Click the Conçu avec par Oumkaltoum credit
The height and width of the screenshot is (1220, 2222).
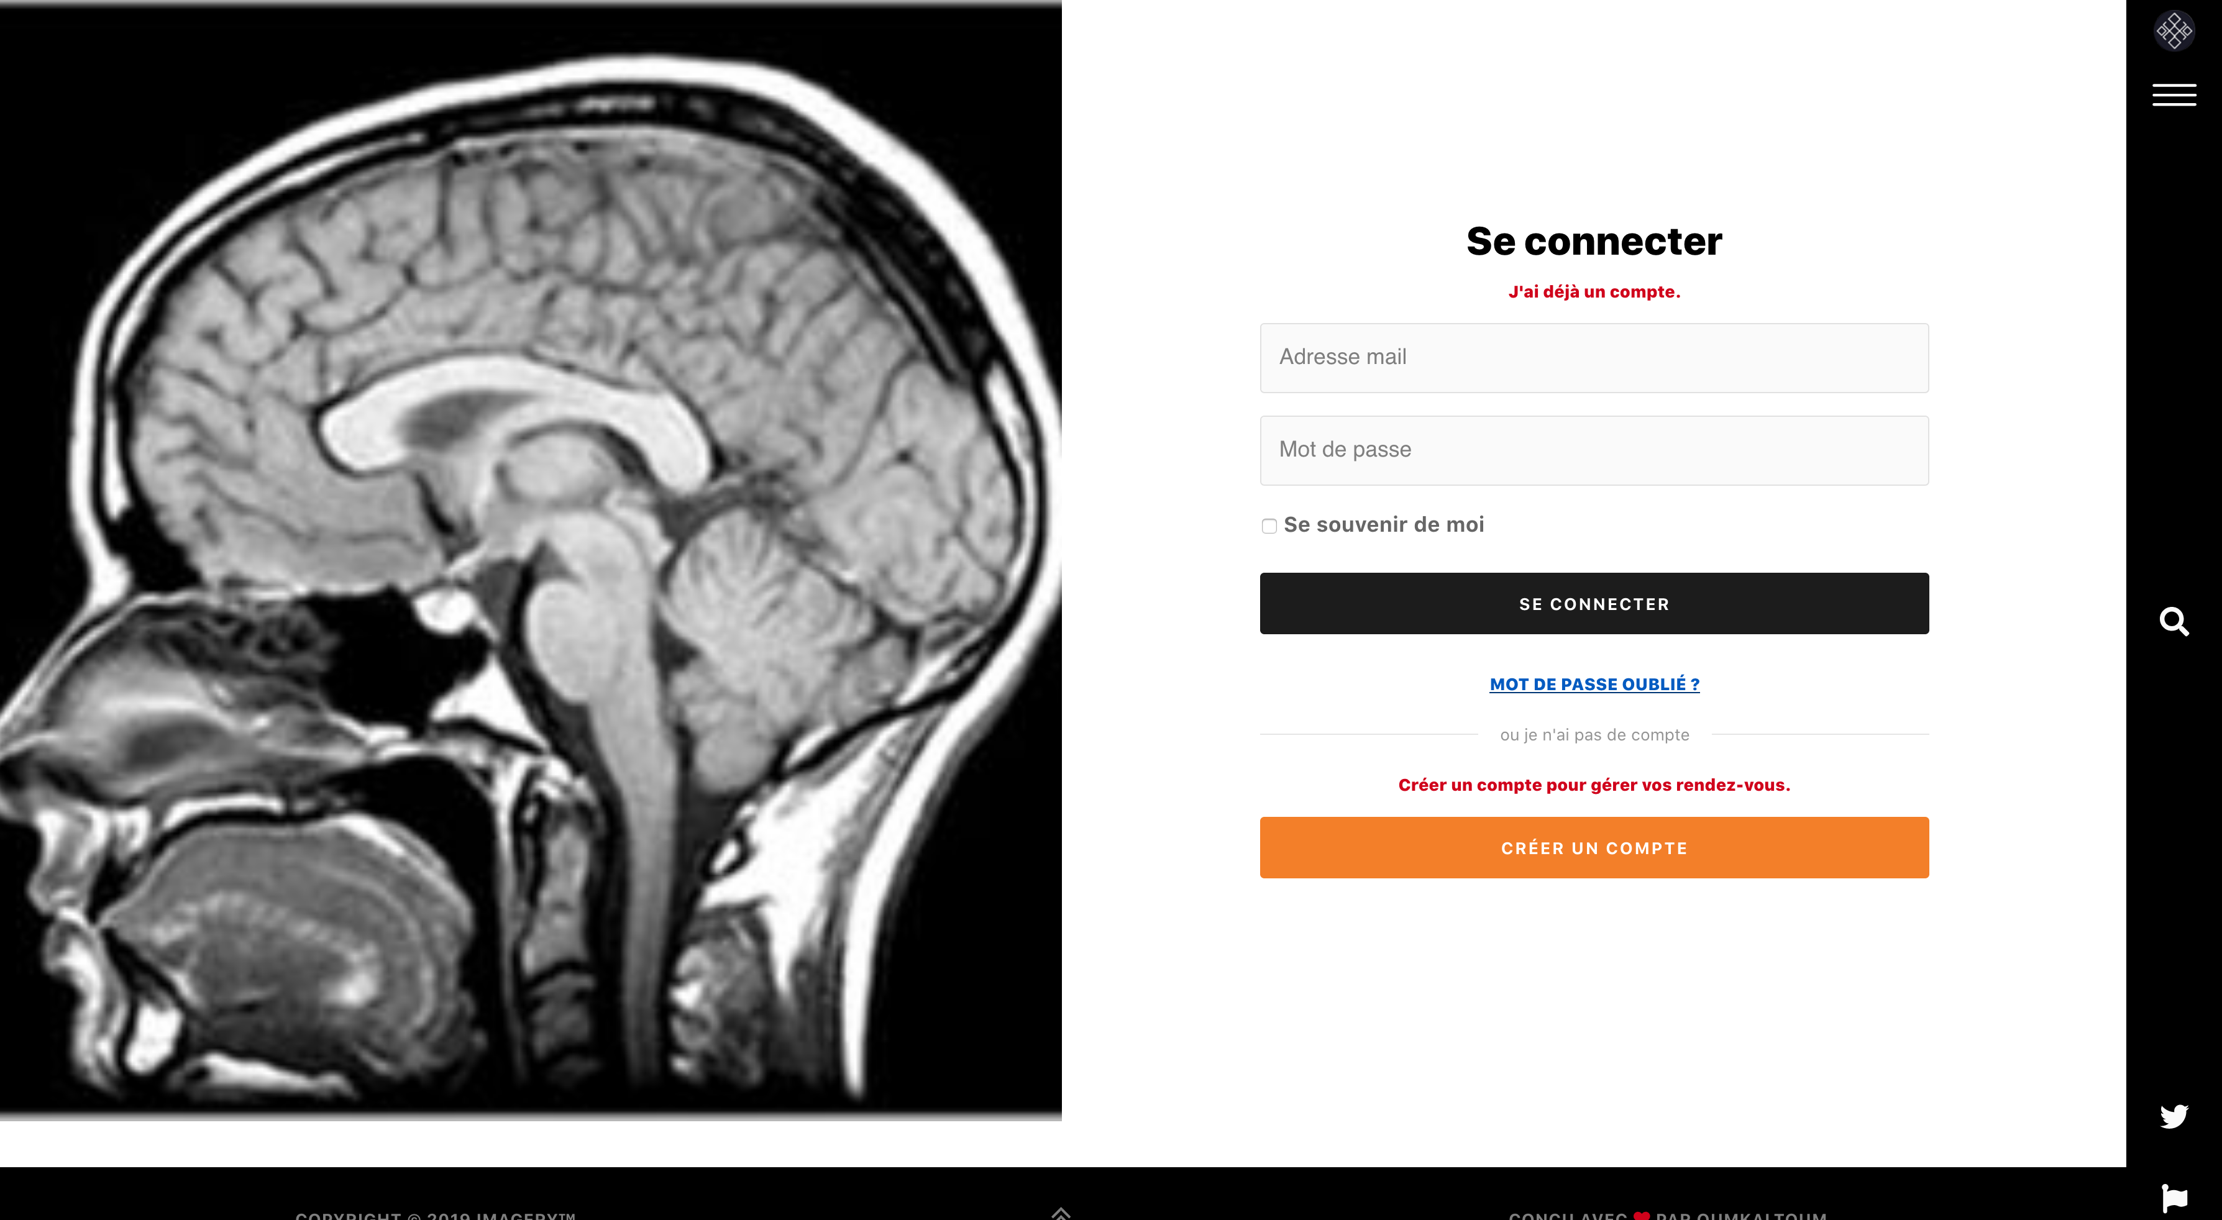1667,1215
